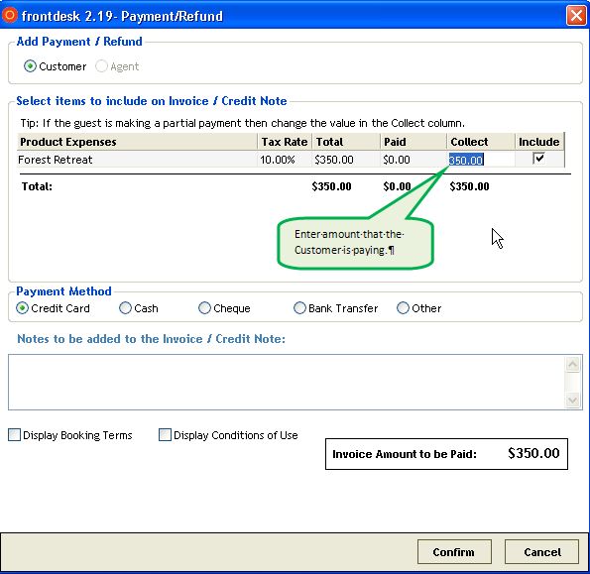The image size is (590, 574).
Task: Click the notes scrollbar down arrow
Action: click(573, 400)
